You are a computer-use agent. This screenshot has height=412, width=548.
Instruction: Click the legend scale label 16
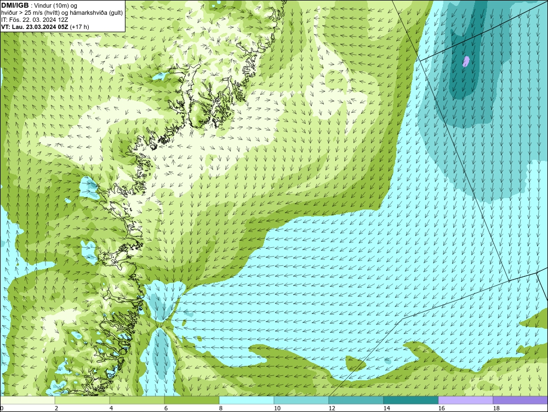point(441,408)
